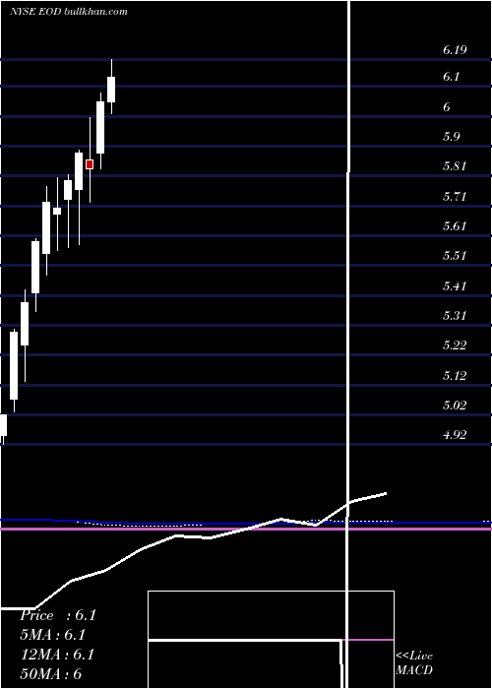
Task: Click the 4.92 price axis label
Action: 455,435
